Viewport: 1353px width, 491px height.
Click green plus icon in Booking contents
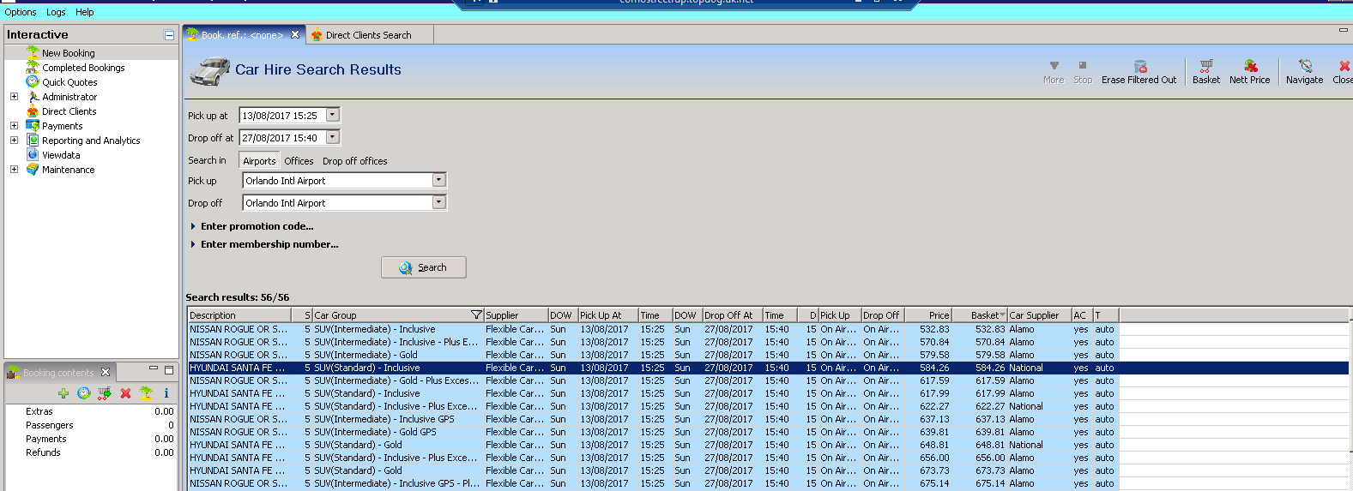click(63, 393)
